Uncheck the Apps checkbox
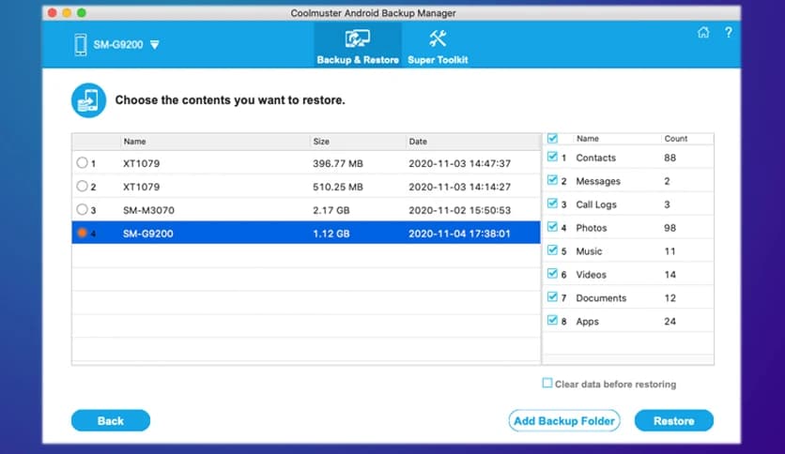This screenshot has width=785, height=454. tap(552, 320)
